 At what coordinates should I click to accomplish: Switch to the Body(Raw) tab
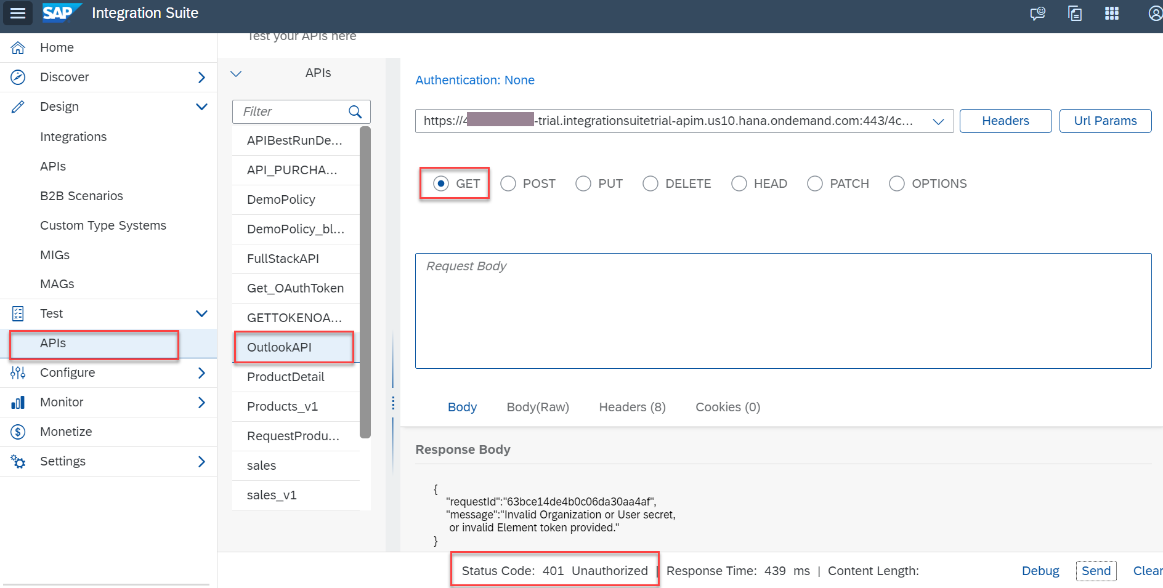[x=537, y=406]
